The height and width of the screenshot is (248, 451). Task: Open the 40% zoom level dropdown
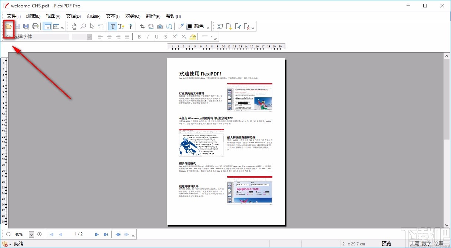coord(31,234)
